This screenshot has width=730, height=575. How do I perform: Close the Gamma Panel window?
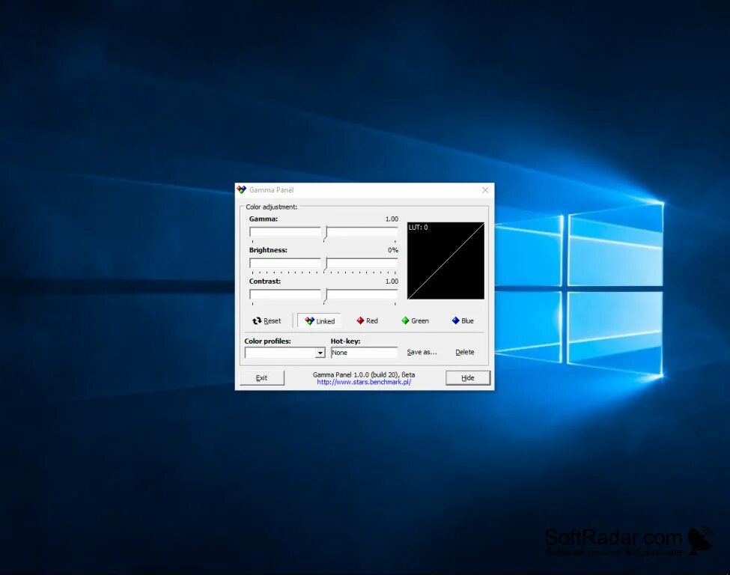tap(485, 190)
